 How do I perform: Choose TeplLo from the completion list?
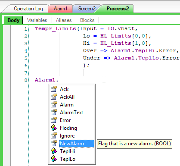coord(68,159)
